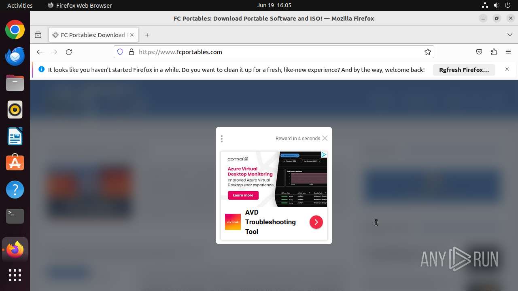Click the forward navigation arrow
Viewport: 518px width, 291px height.
54,52
